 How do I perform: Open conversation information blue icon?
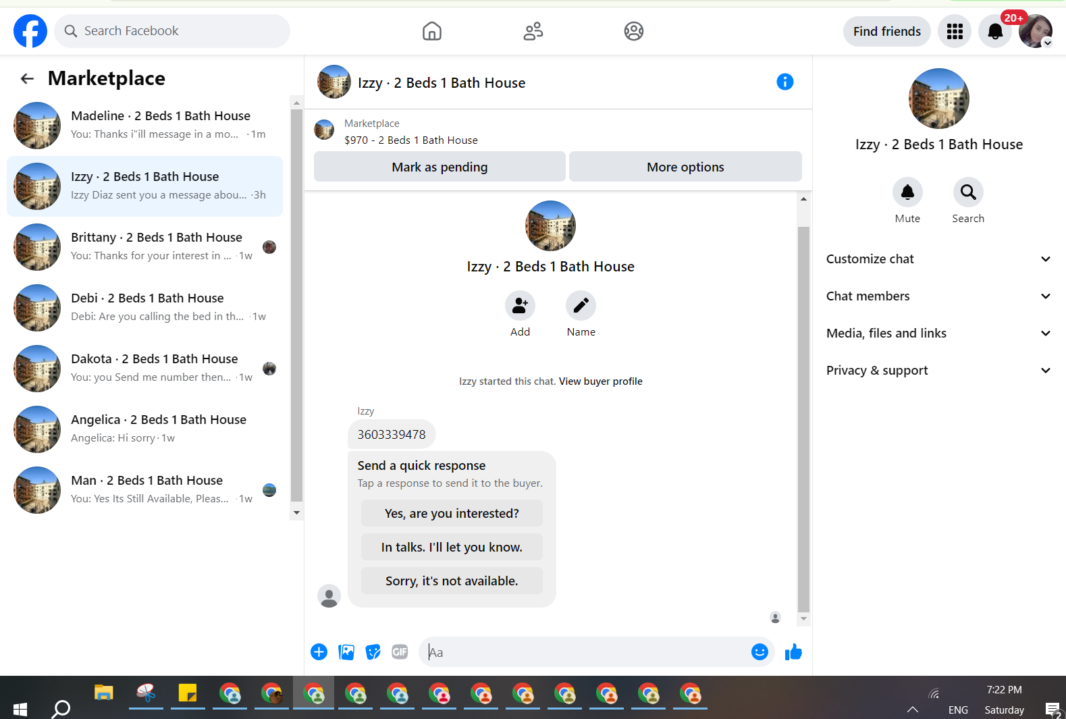click(785, 82)
